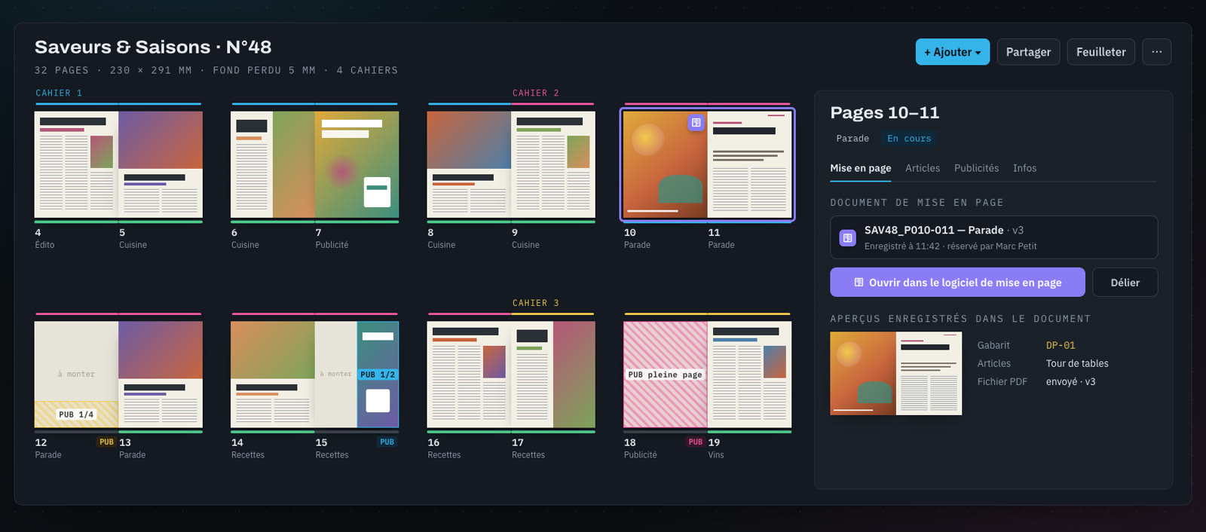Screen dimensions: 1206x532
Task: Click the Partager button
Action: click(x=1028, y=52)
